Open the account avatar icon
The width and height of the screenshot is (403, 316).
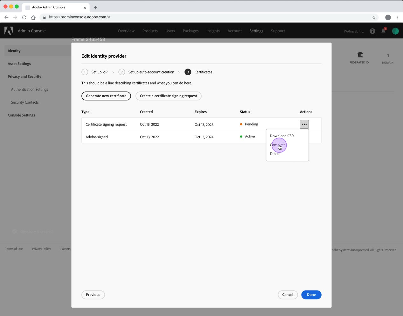(x=395, y=31)
